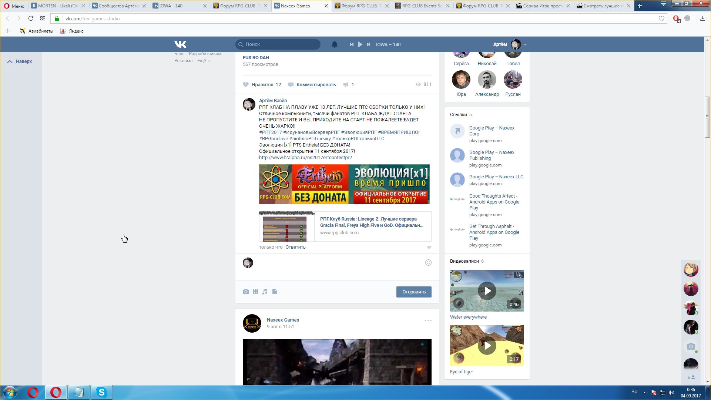Add bookmark with the plus icon
This screenshot has height=400, width=711.
pos(7,31)
